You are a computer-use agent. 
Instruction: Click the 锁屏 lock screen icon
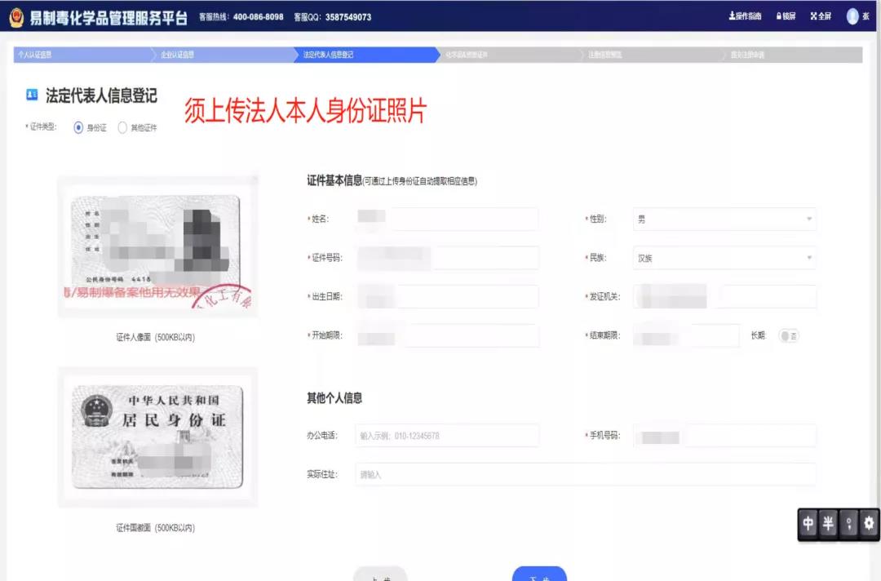coord(786,16)
